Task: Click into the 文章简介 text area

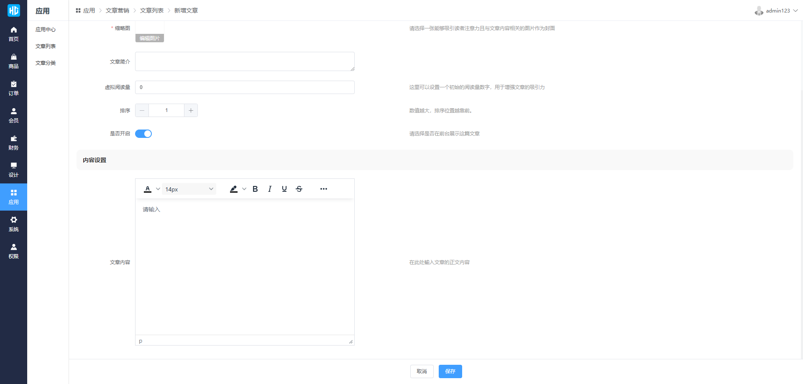Action: pos(245,61)
